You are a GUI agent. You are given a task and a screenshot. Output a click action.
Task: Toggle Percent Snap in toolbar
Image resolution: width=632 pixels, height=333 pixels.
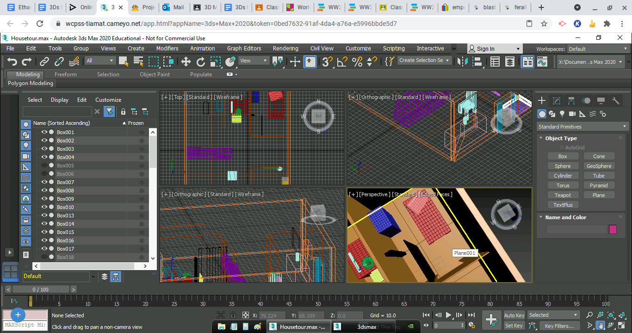click(x=357, y=62)
